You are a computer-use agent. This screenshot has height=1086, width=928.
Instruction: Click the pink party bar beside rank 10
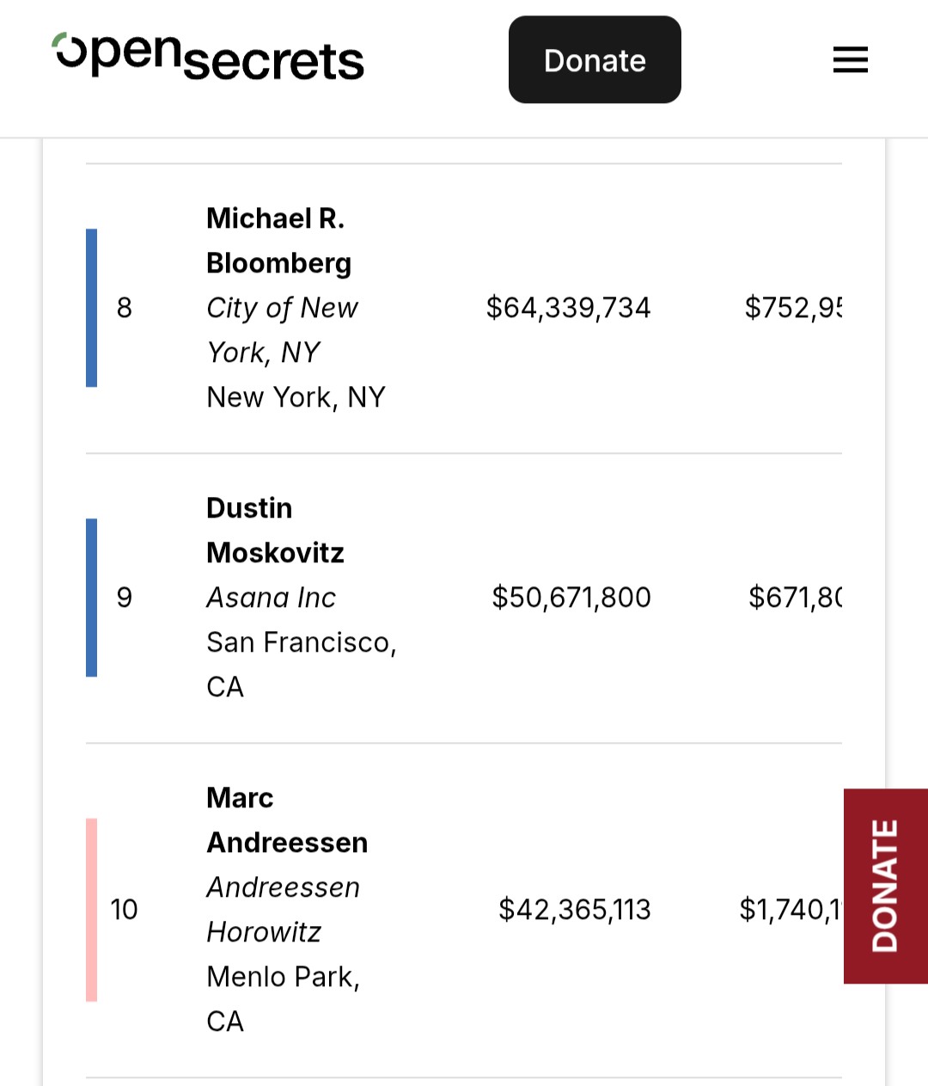point(91,910)
